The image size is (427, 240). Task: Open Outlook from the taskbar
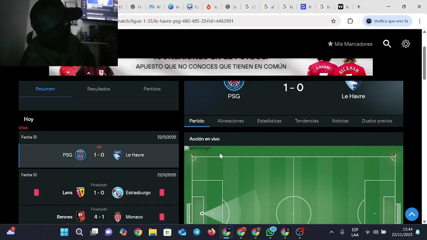click(x=182, y=232)
